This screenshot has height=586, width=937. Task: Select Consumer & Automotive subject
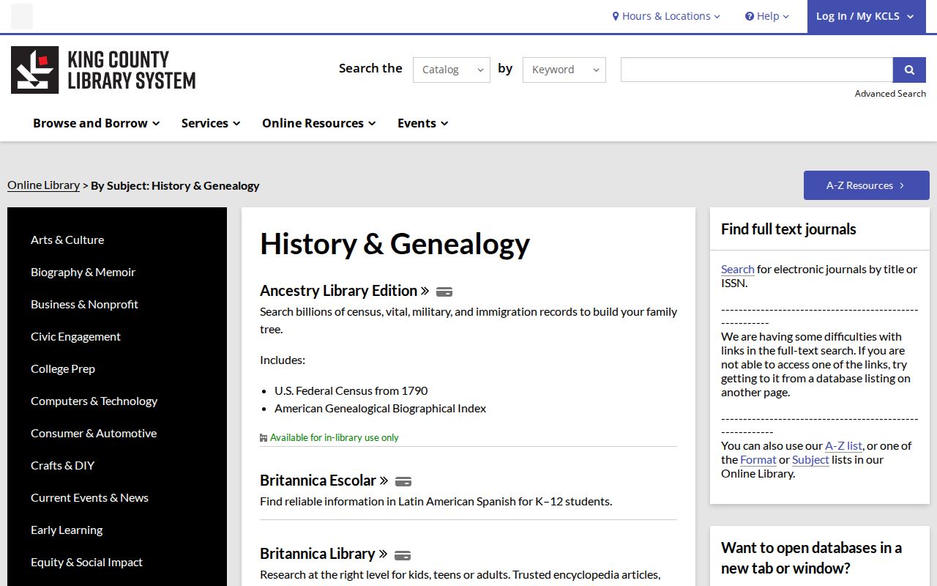[94, 433]
